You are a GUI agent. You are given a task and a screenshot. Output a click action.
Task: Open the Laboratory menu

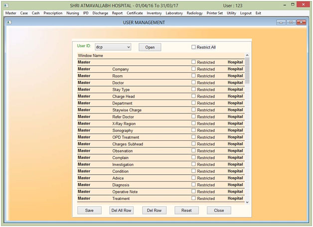click(174, 13)
